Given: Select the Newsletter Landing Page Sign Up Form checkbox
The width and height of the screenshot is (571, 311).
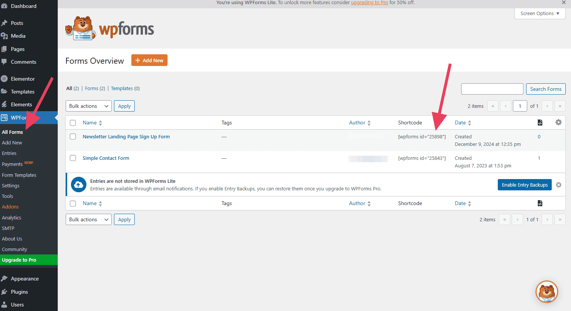Looking at the screenshot, I should coord(73,136).
